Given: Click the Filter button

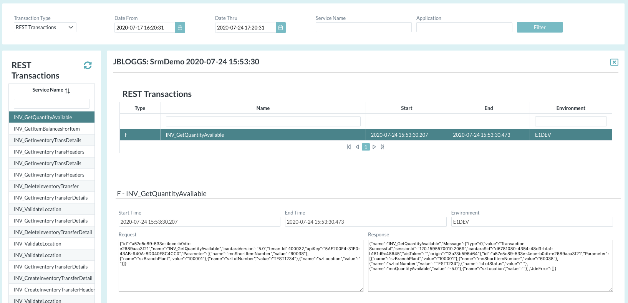Looking at the screenshot, I should coord(539,27).
